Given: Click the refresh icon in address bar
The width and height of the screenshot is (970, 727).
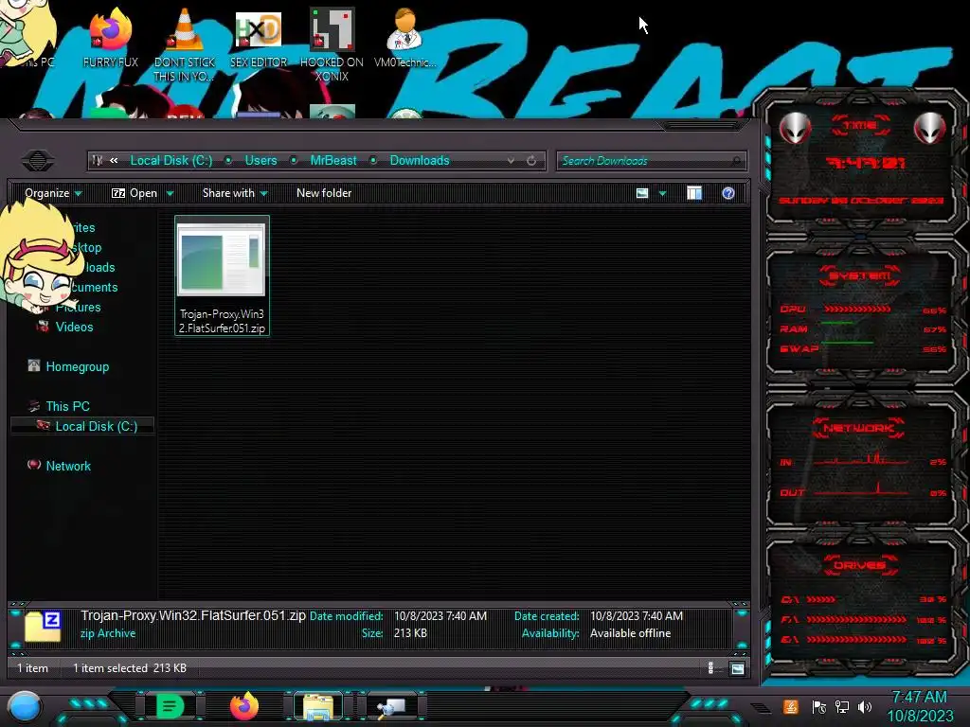Looking at the screenshot, I should [x=531, y=161].
